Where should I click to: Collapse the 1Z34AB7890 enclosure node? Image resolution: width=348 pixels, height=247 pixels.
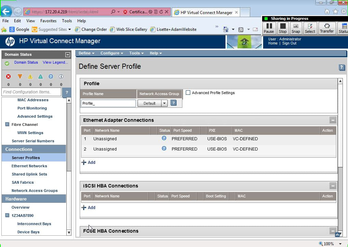point(7,215)
